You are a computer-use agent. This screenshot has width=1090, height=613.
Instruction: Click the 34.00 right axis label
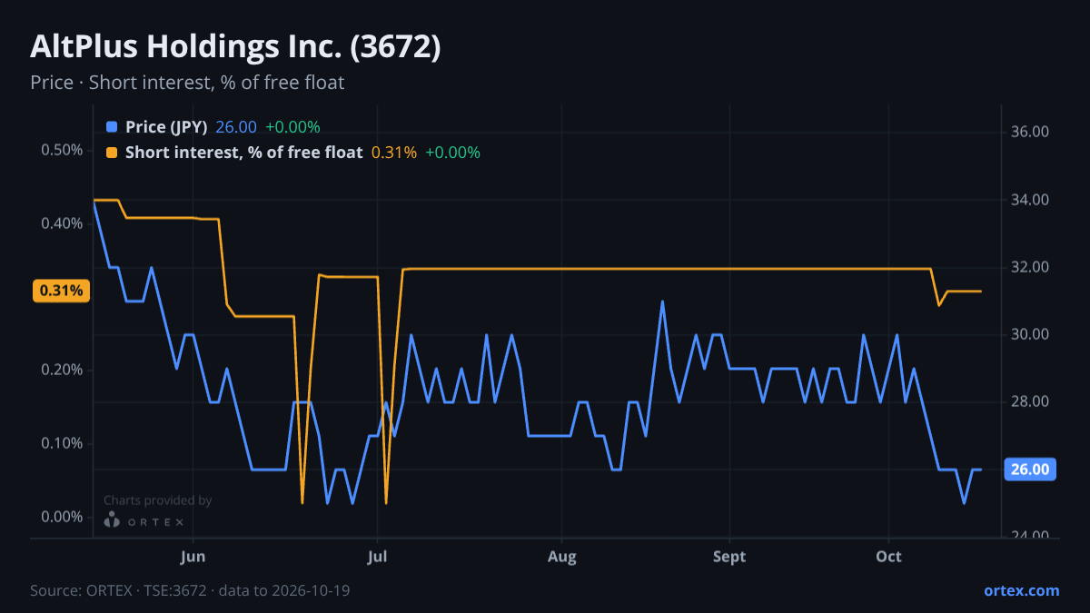pos(1030,200)
